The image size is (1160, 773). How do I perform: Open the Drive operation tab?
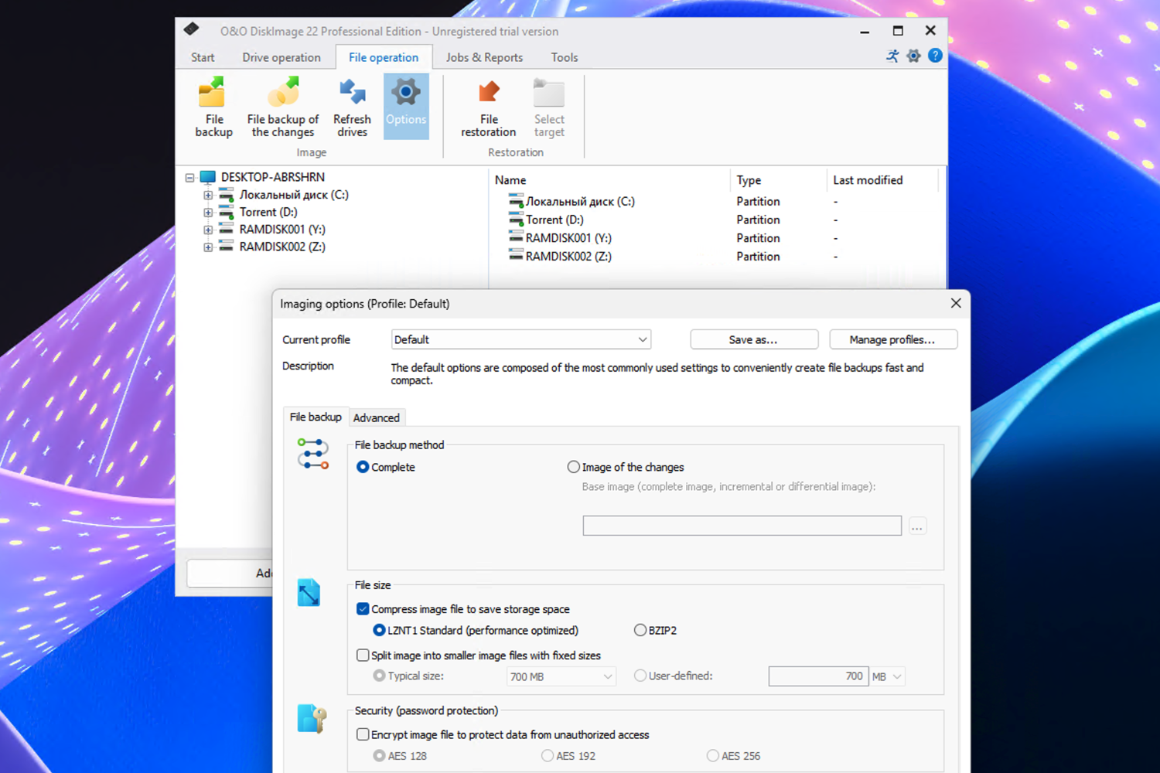coord(281,57)
